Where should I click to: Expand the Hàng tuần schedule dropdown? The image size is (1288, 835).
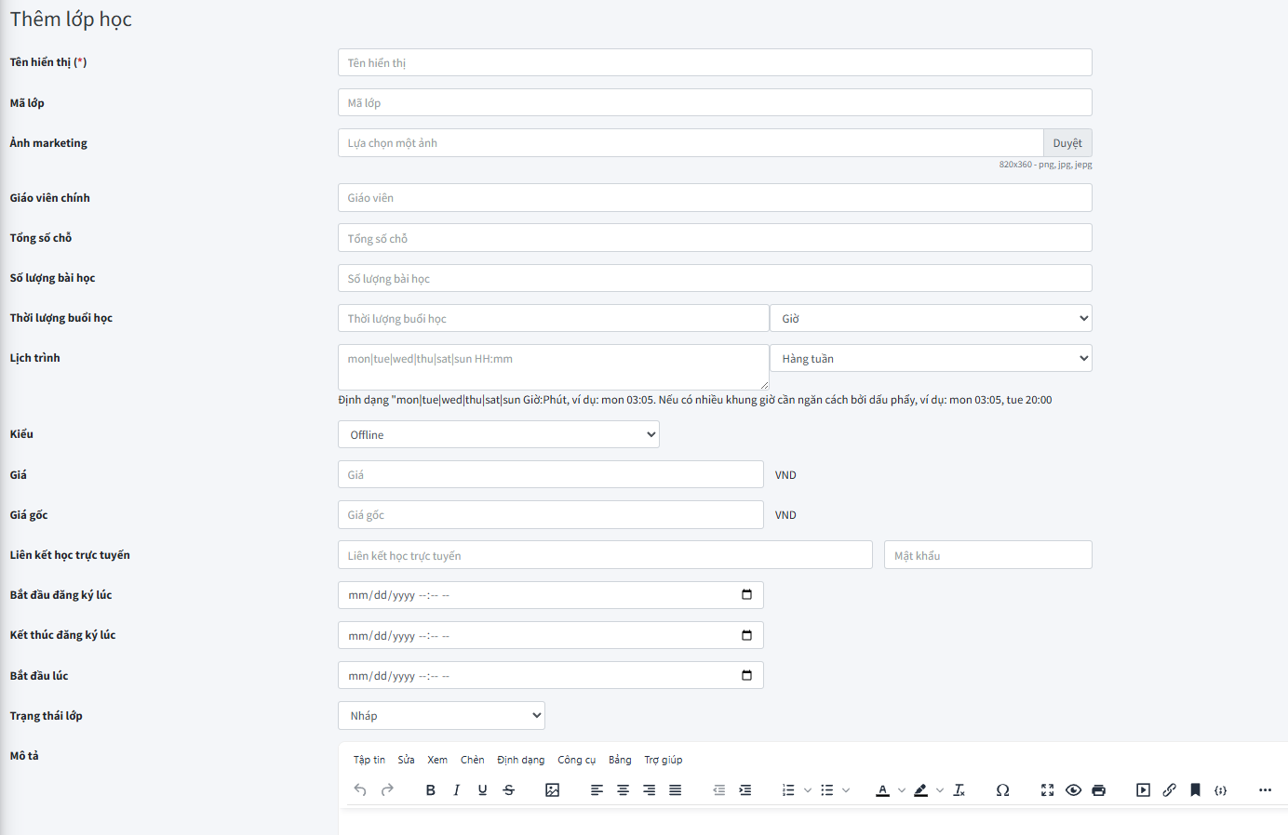click(x=931, y=359)
